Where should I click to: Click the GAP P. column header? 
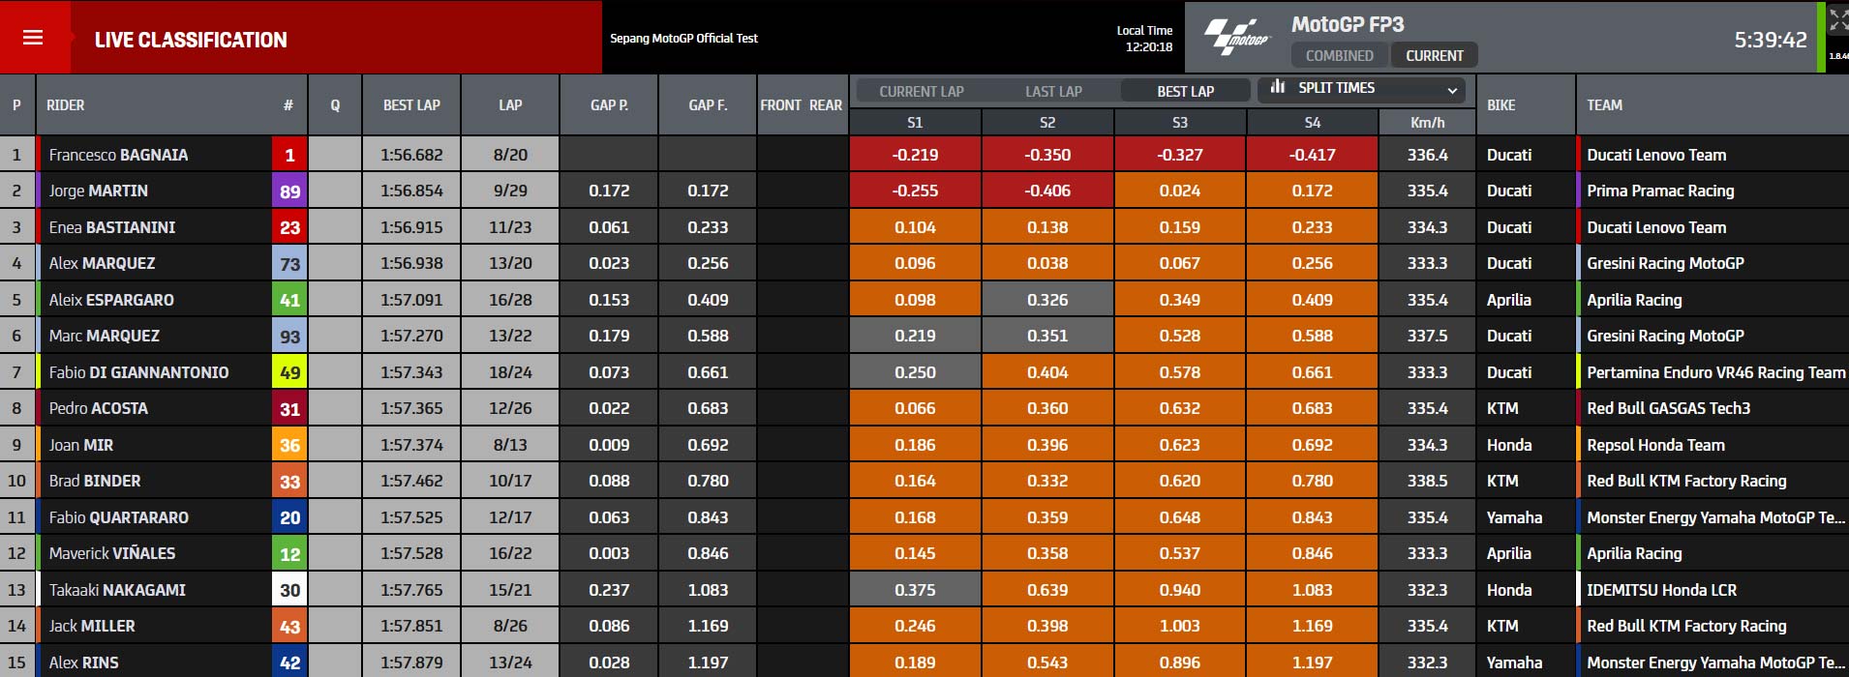tap(609, 104)
